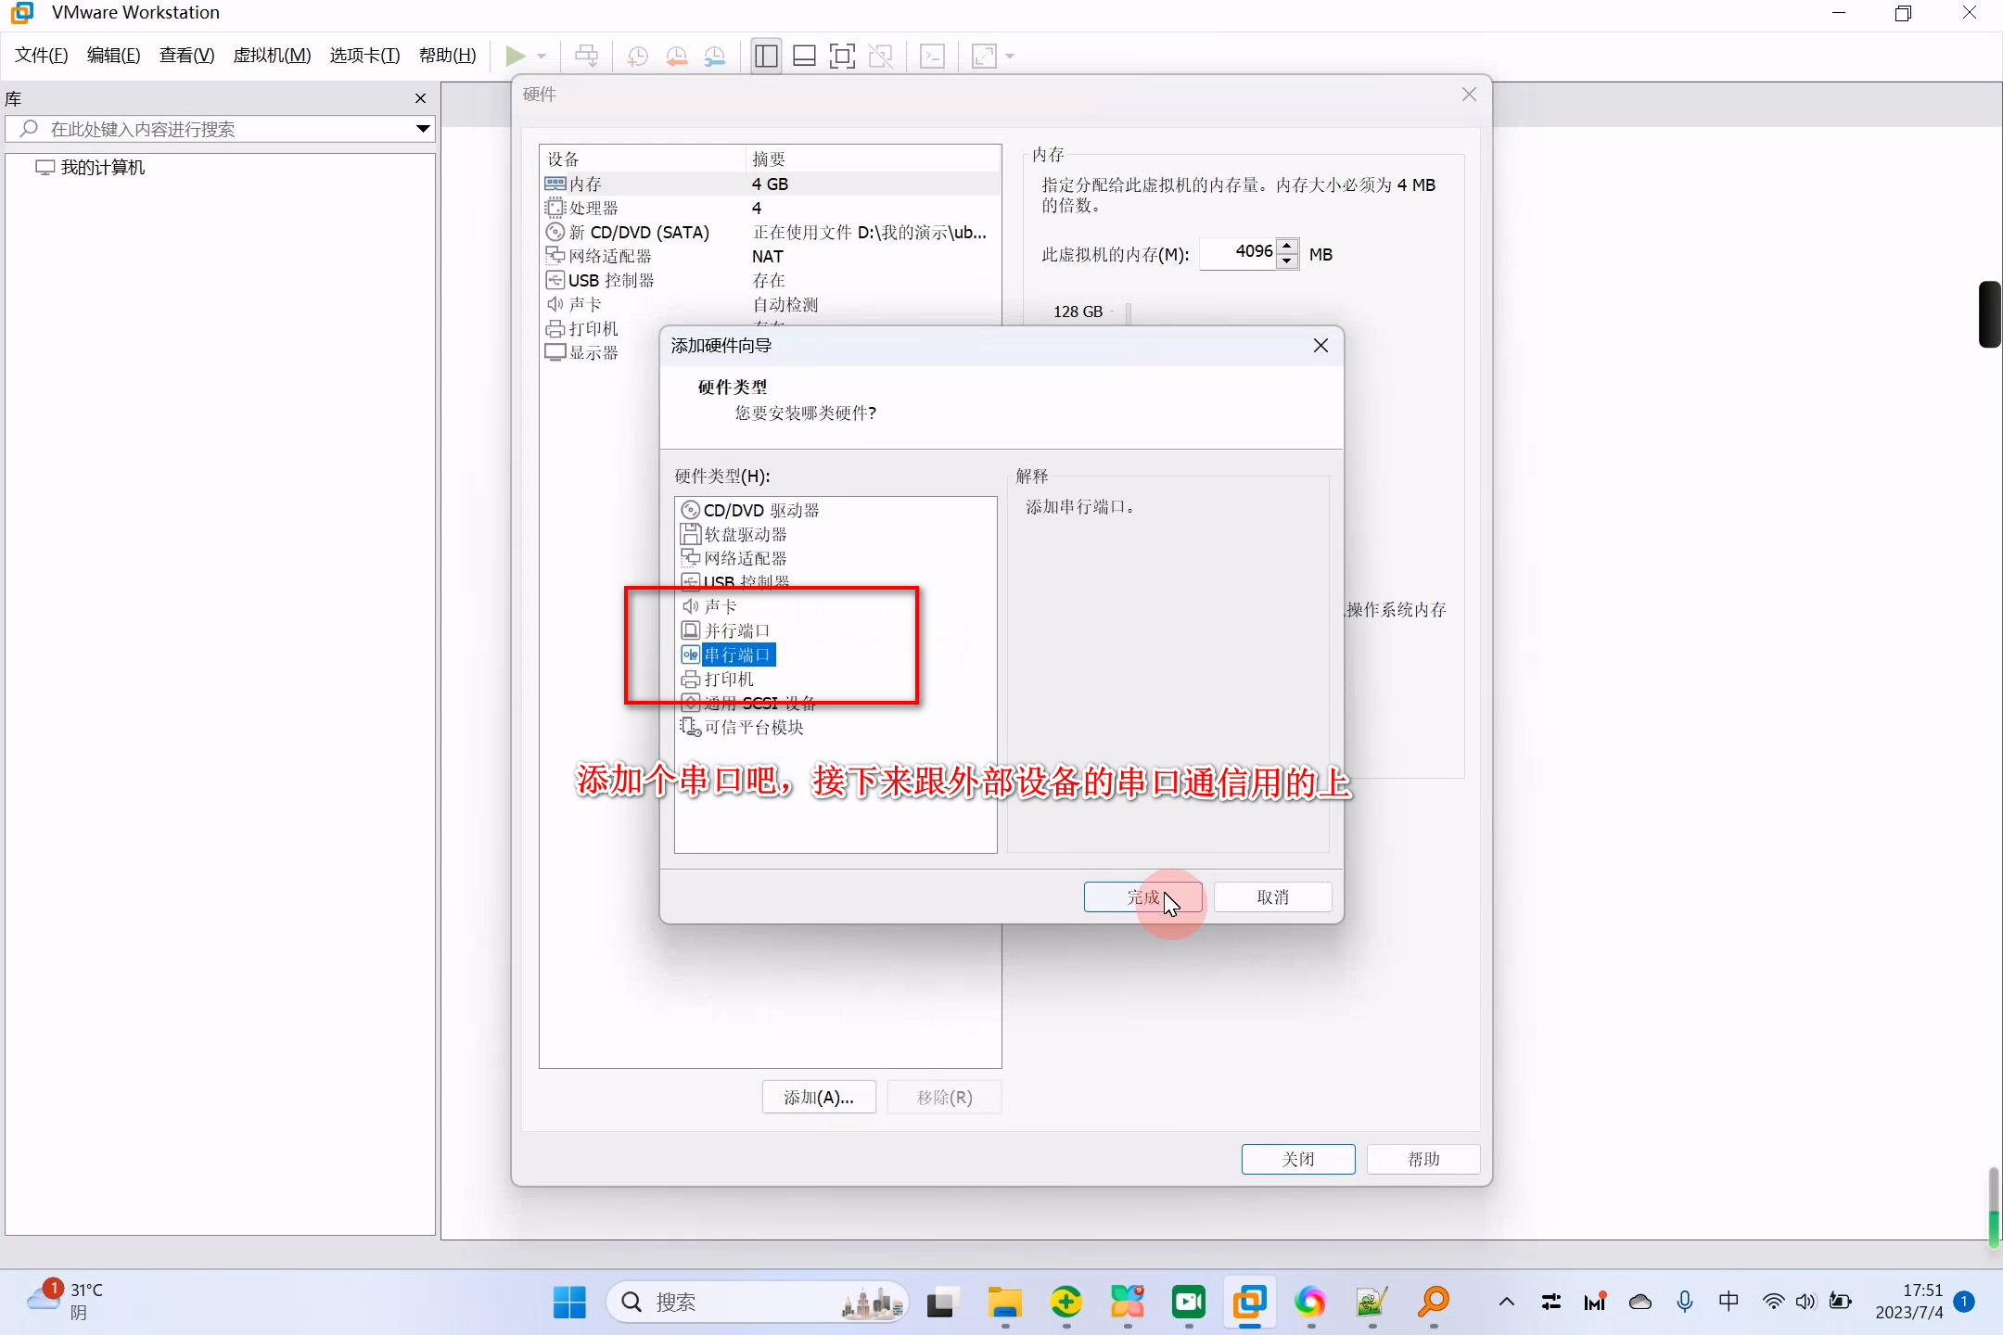This screenshot has width=2003, height=1335.
Task: Decrease memory with the down stepper arrow
Action: pos(1287,261)
